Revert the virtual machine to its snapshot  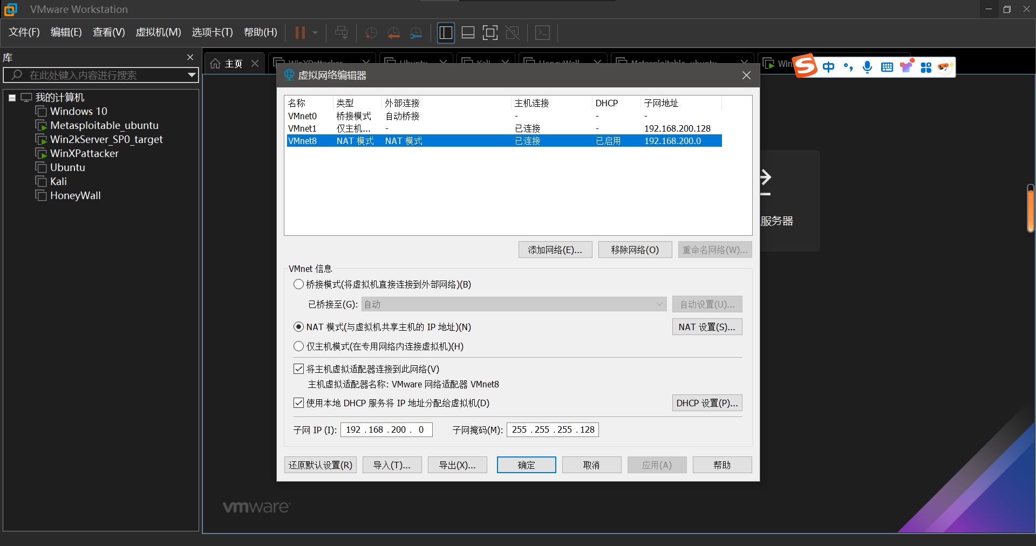click(393, 32)
